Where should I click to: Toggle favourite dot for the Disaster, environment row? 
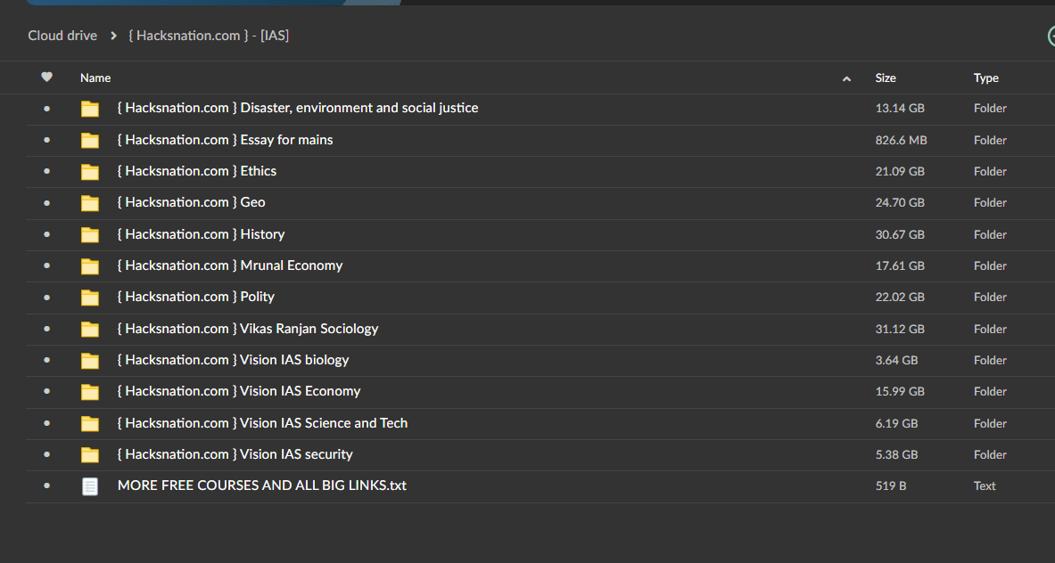(46, 108)
